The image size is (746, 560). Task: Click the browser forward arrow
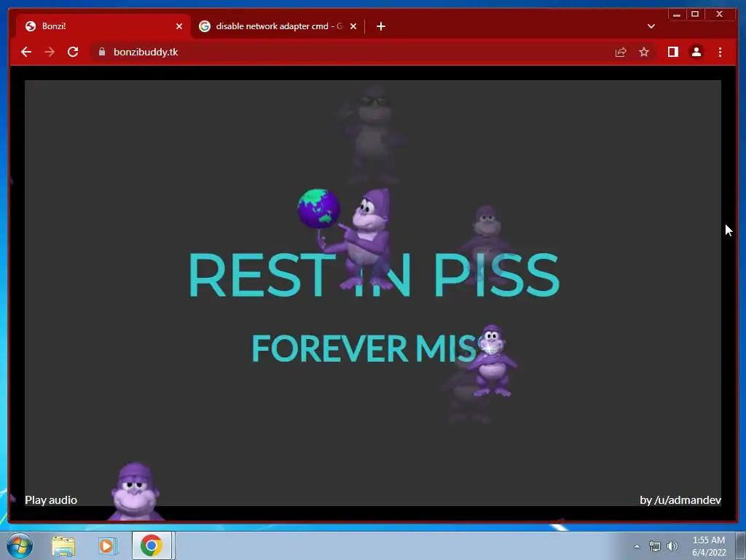[x=50, y=52]
